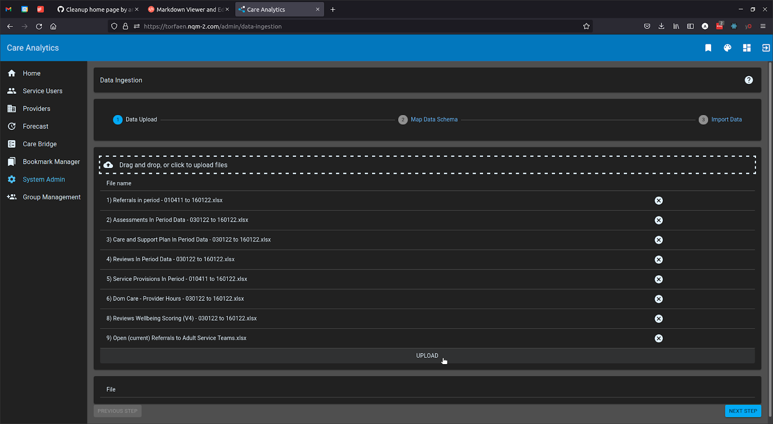The height and width of the screenshot is (424, 773).
Task: Open Care Bridge section
Action: (x=43, y=144)
